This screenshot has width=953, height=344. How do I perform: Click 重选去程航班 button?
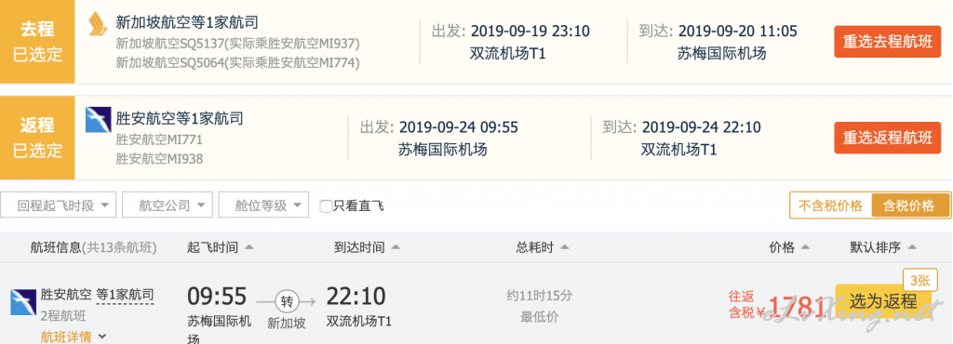click(x=887, y=42)
